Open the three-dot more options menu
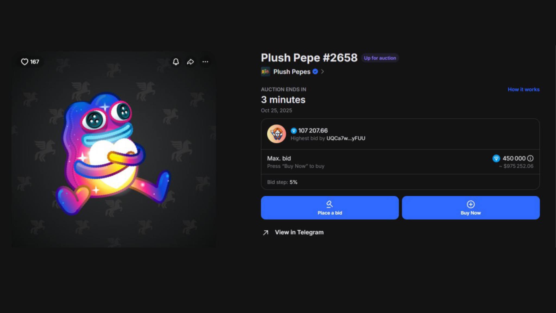 (x=205, y=62)
